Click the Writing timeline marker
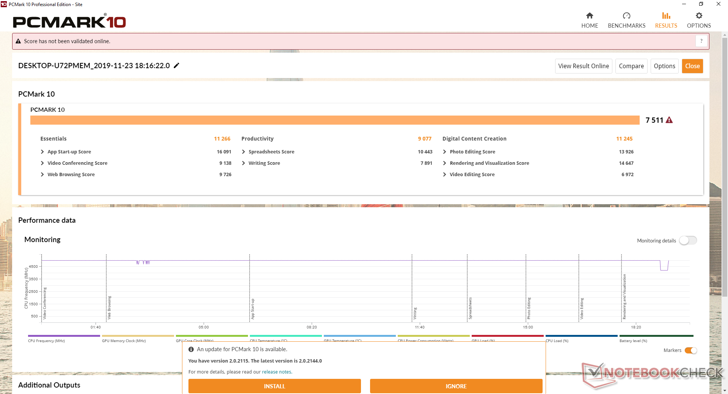Viewport: 728px width, 394px height. tap(415, 313)
